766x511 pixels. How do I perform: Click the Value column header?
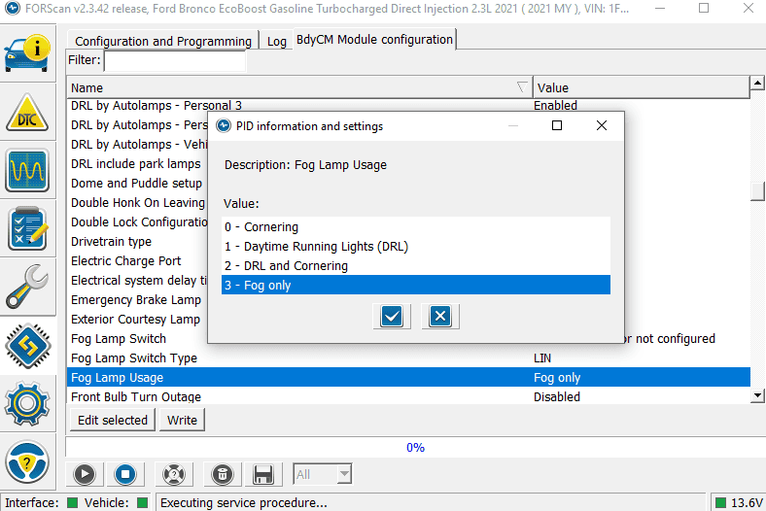coord(641,87)
